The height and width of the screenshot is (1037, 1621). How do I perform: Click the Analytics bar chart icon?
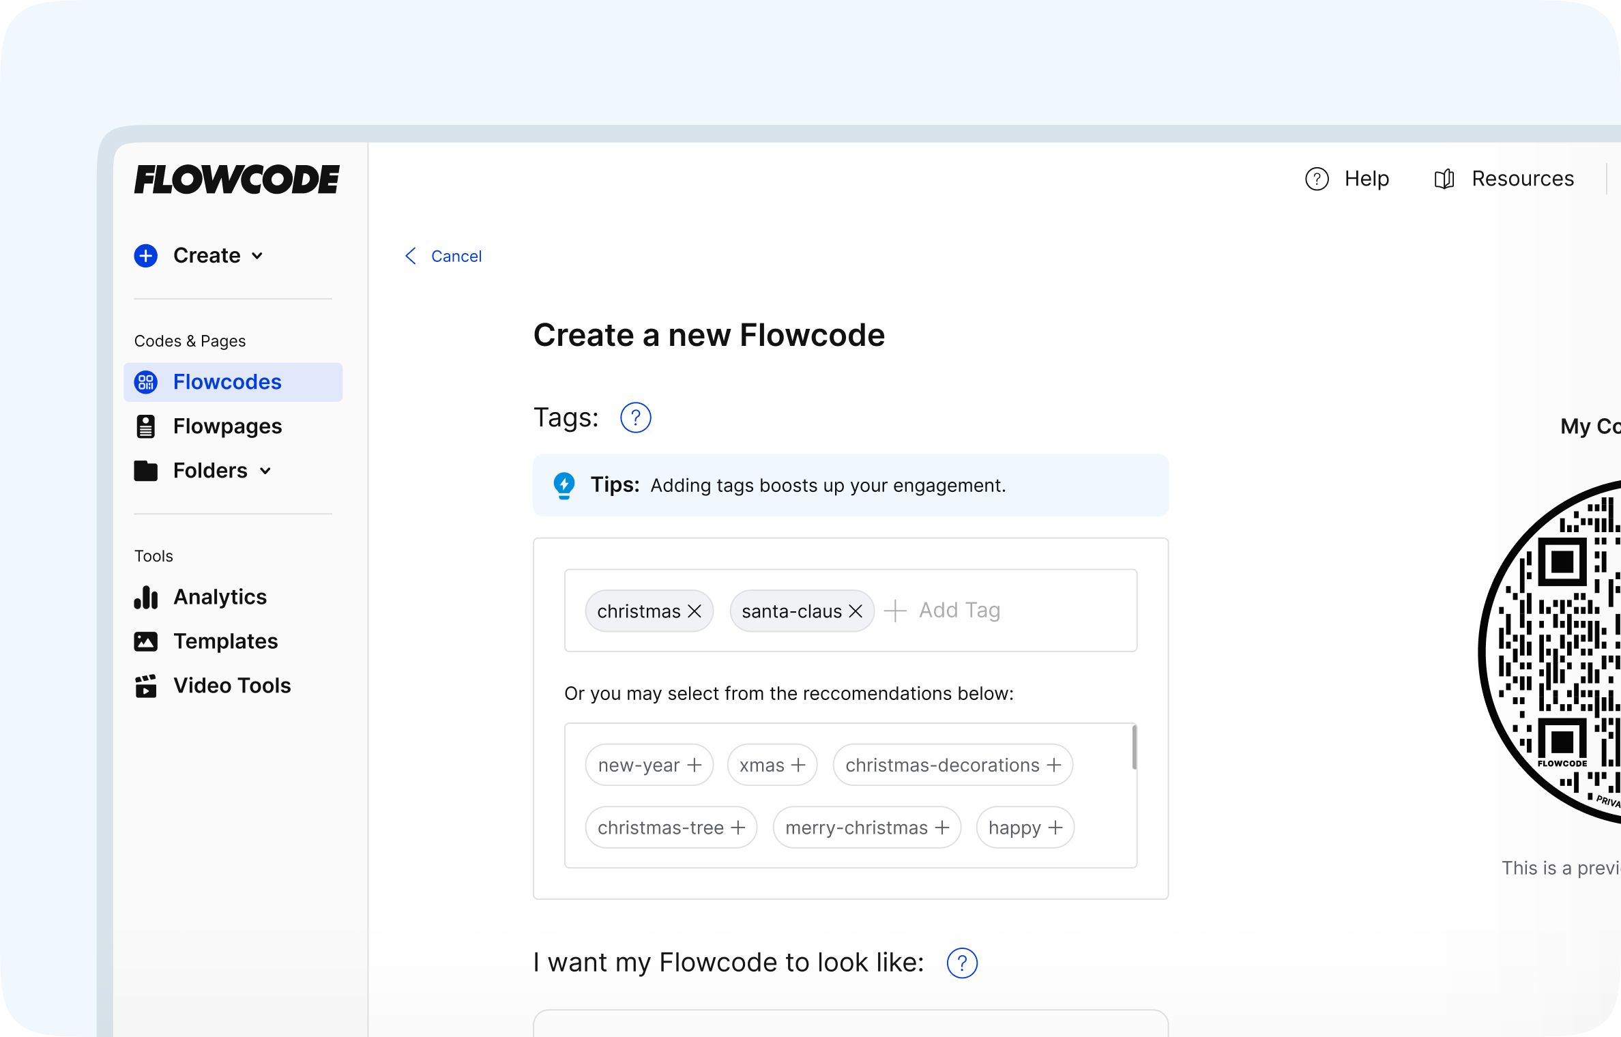146,597
